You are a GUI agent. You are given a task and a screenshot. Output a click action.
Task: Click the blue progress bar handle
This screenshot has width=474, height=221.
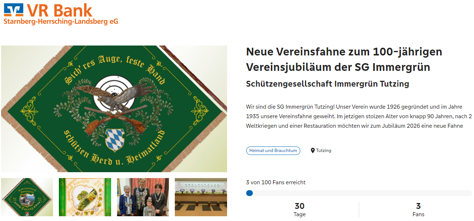point(250,193)
